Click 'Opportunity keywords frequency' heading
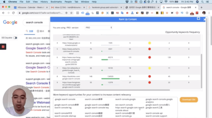The height and width of the screenshot is (118, 212). pos(182,32)
